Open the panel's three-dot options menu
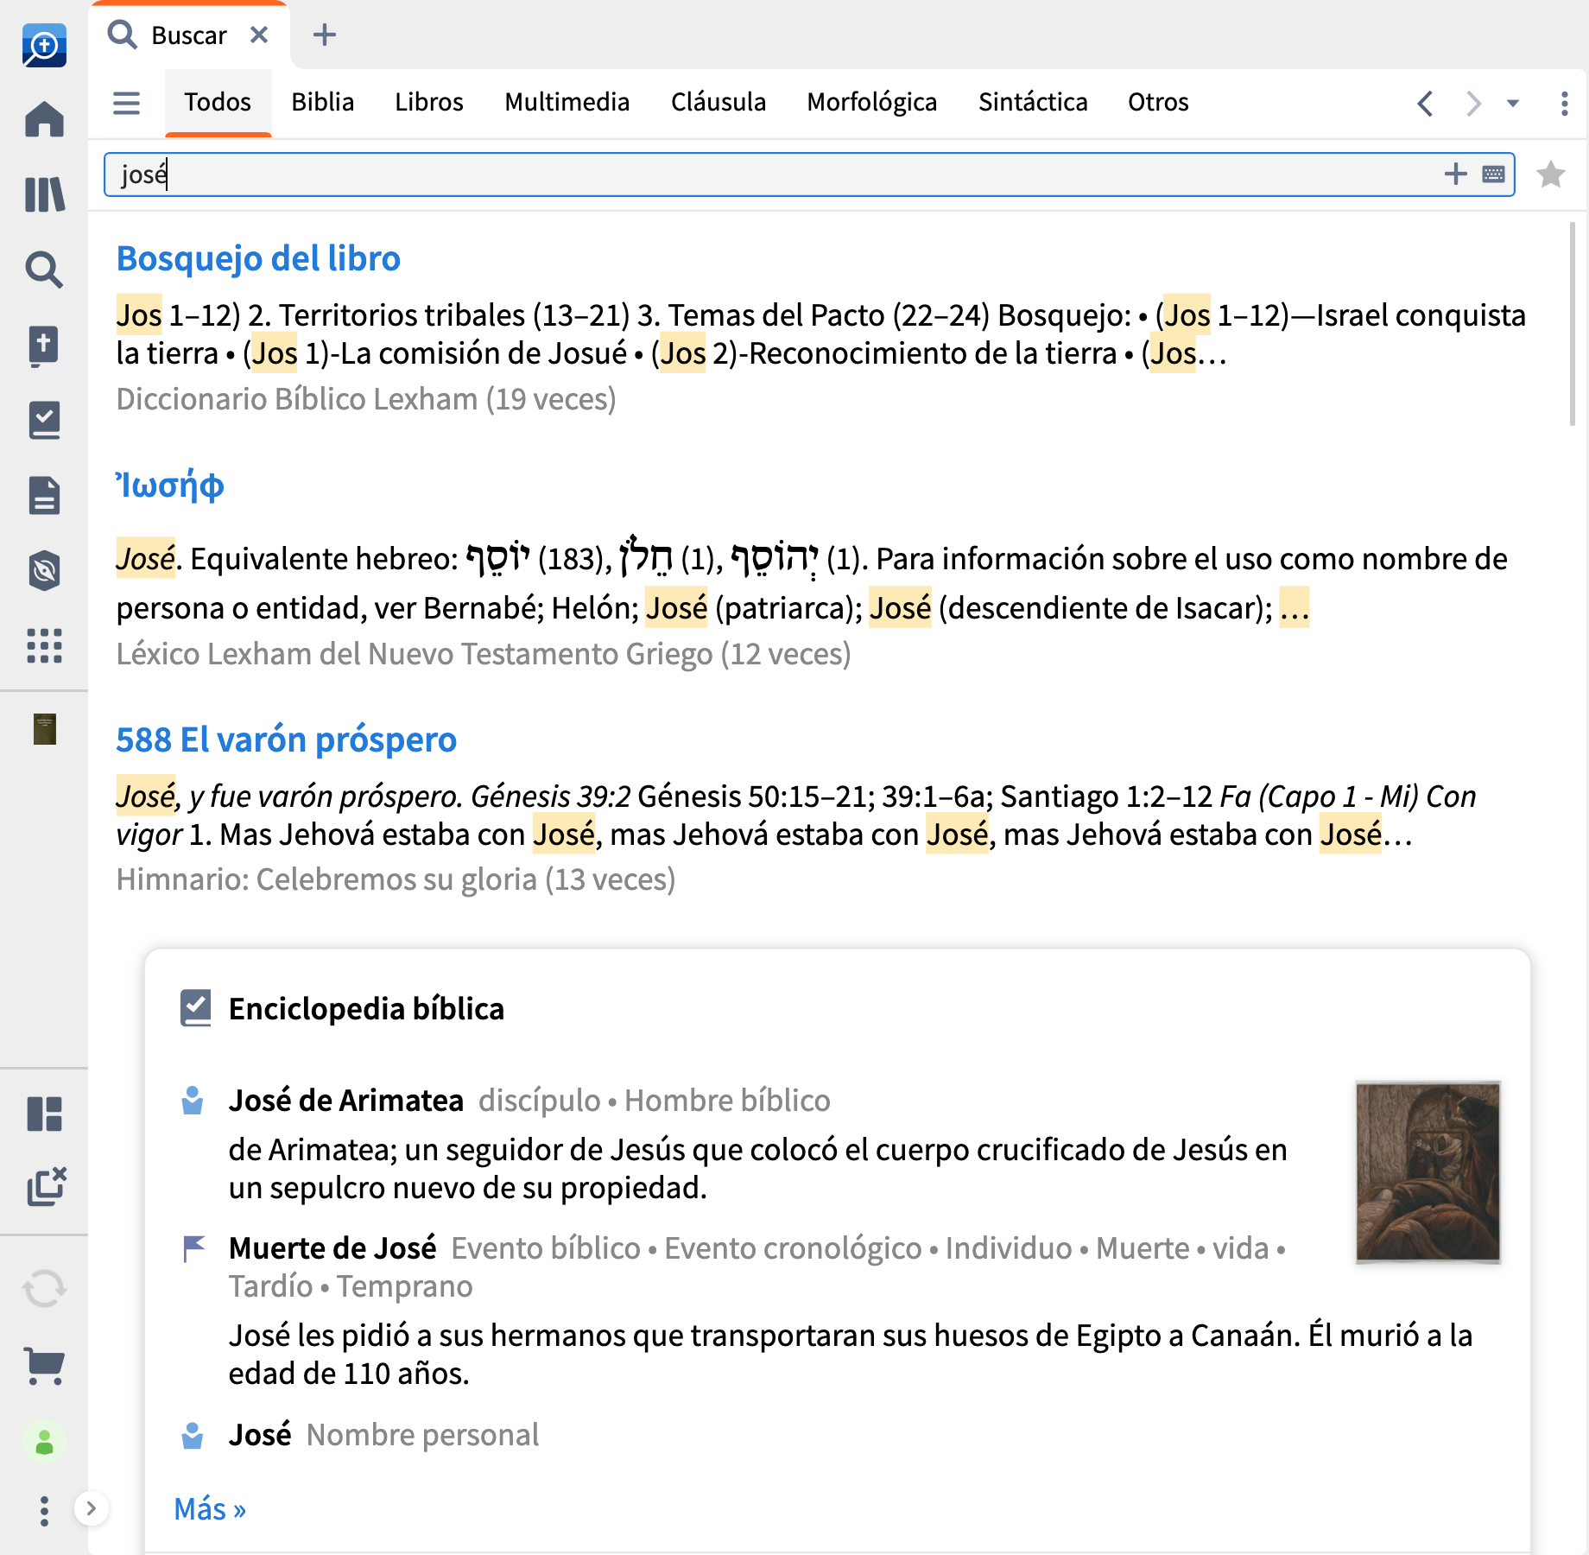The width and height of the screenshot is (1589, 1555). coord(1564,104)
